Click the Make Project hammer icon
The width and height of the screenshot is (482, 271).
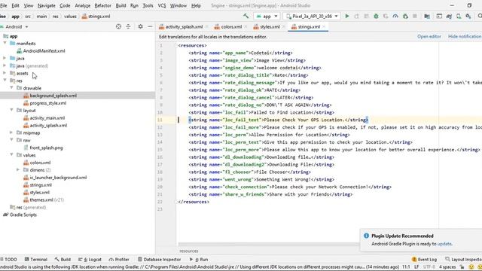(x=246, y=16)
